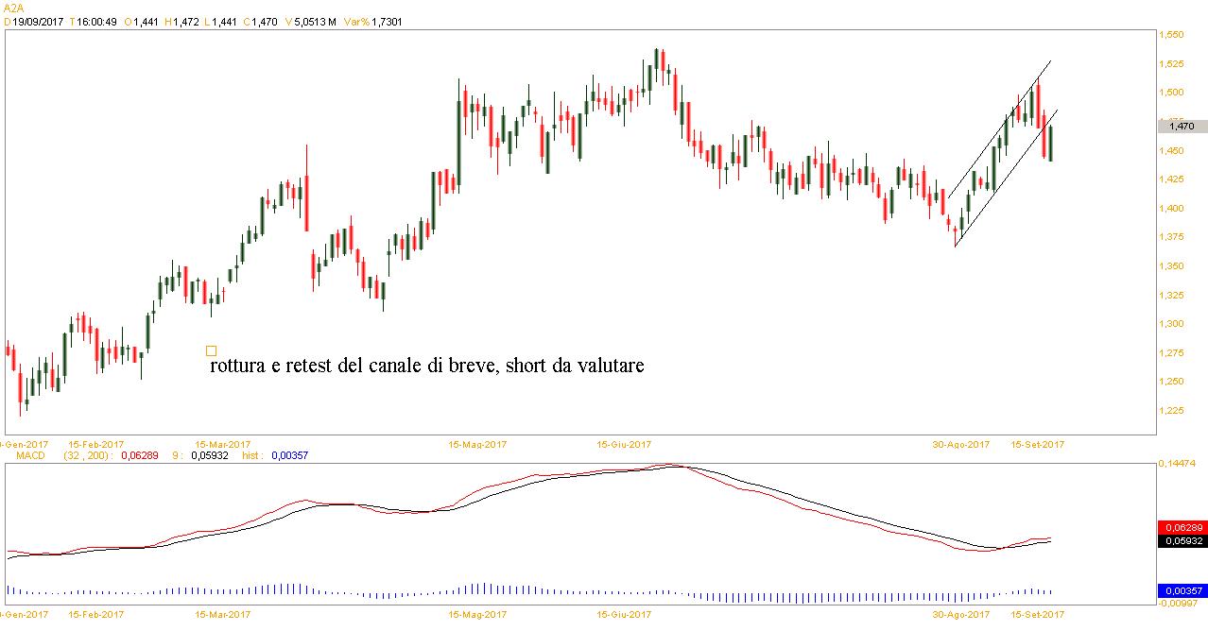1208x631 pixels.
Task: Click the gray 1,470 current price tag
Action: click(1182, 126)
